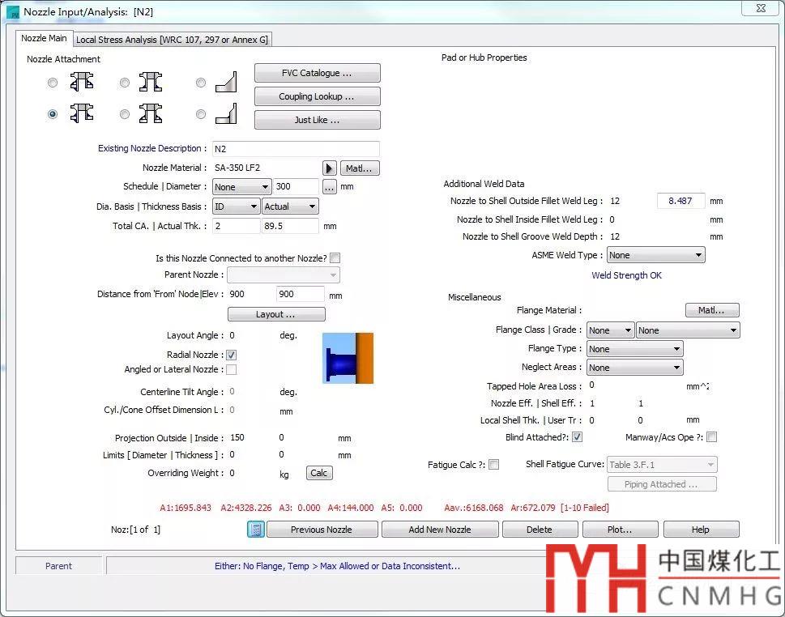Viewport: 785px width, 617px height.
Task: Click the Existing Nozzle Description field
Action: [x=295, y=149]
